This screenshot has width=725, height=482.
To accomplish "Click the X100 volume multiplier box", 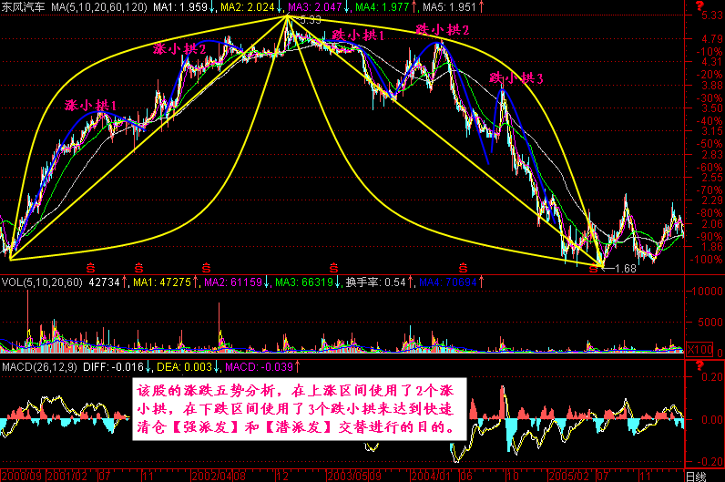I will (x=698, y=350).
